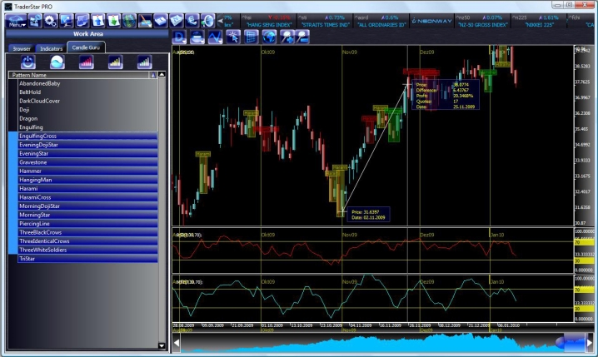Click the speaker sound icon in toolbar
The height and width of the screenshot is (357, 598).
pos(209,20)
